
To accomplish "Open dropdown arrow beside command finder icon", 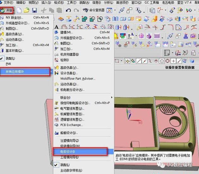I will pyautogui.click(x=115, y=10).
